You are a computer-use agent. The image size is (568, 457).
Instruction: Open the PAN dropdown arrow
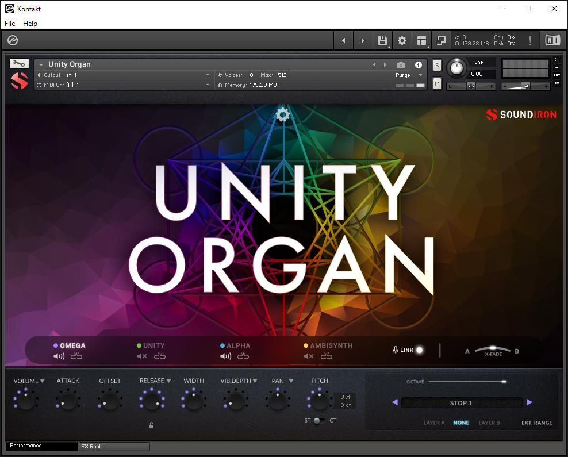[291, 381]
